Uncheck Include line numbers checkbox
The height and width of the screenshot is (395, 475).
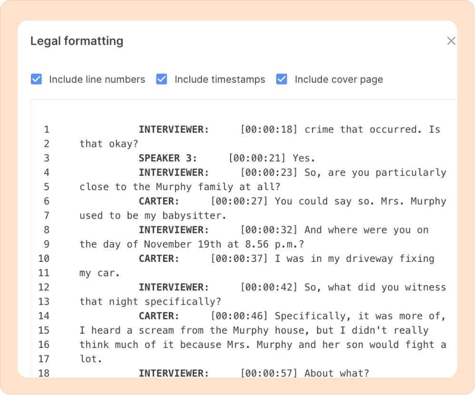click(x=36, y=79)
